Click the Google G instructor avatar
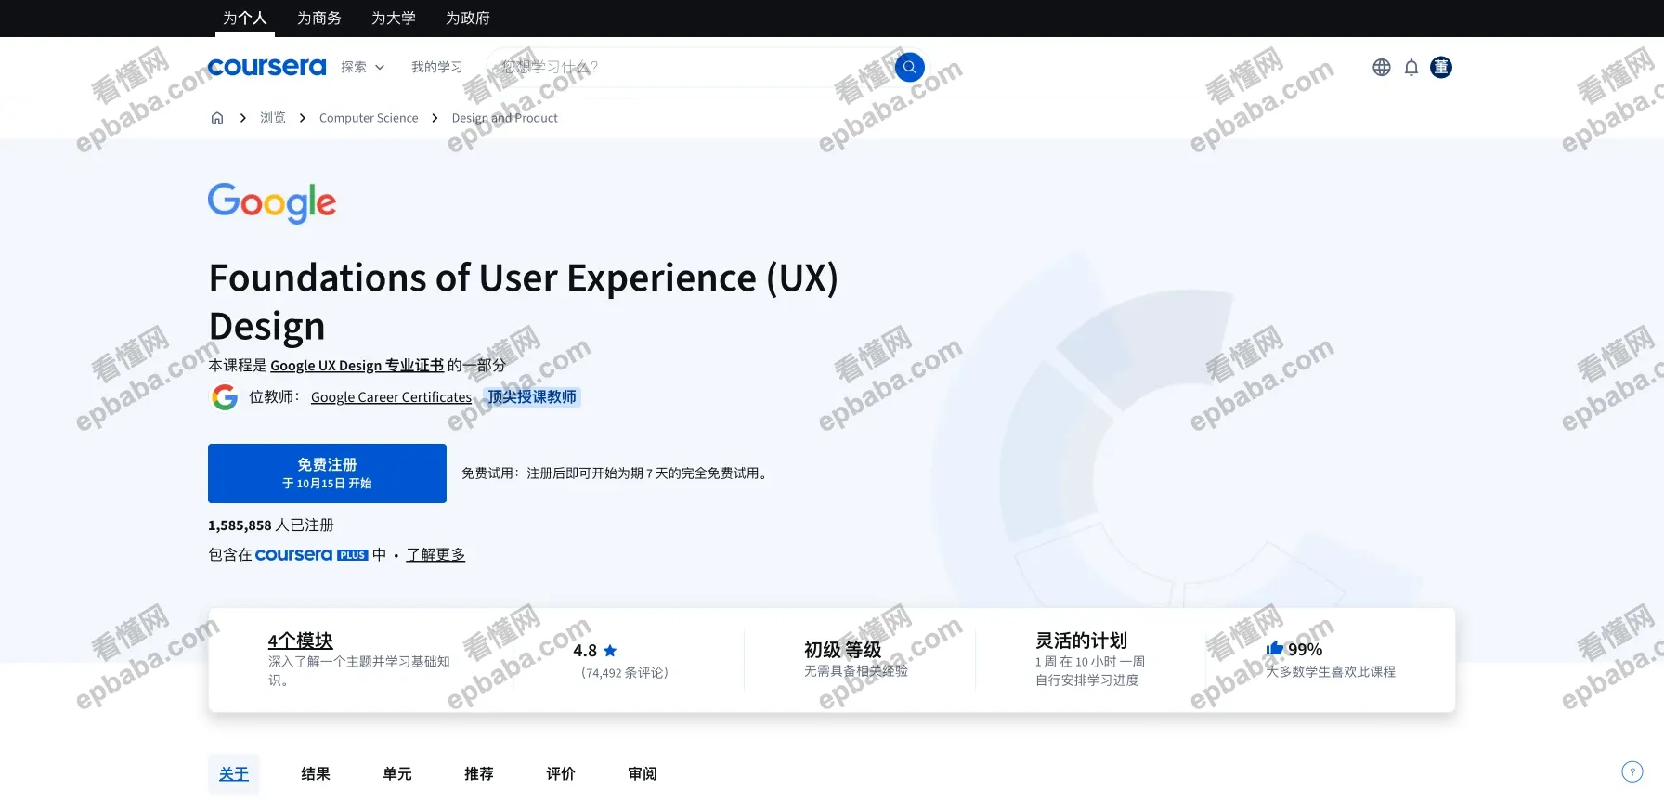This screenshot has height=803, width=1664. coord(225,397)
